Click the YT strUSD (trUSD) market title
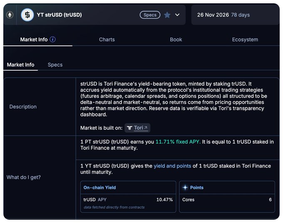The image size is (283, 223). (x=59, y=15)
